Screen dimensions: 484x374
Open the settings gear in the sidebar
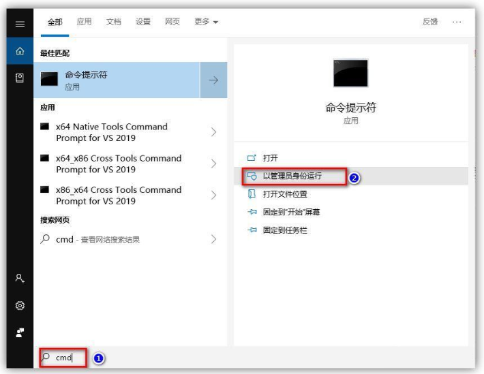20,305
